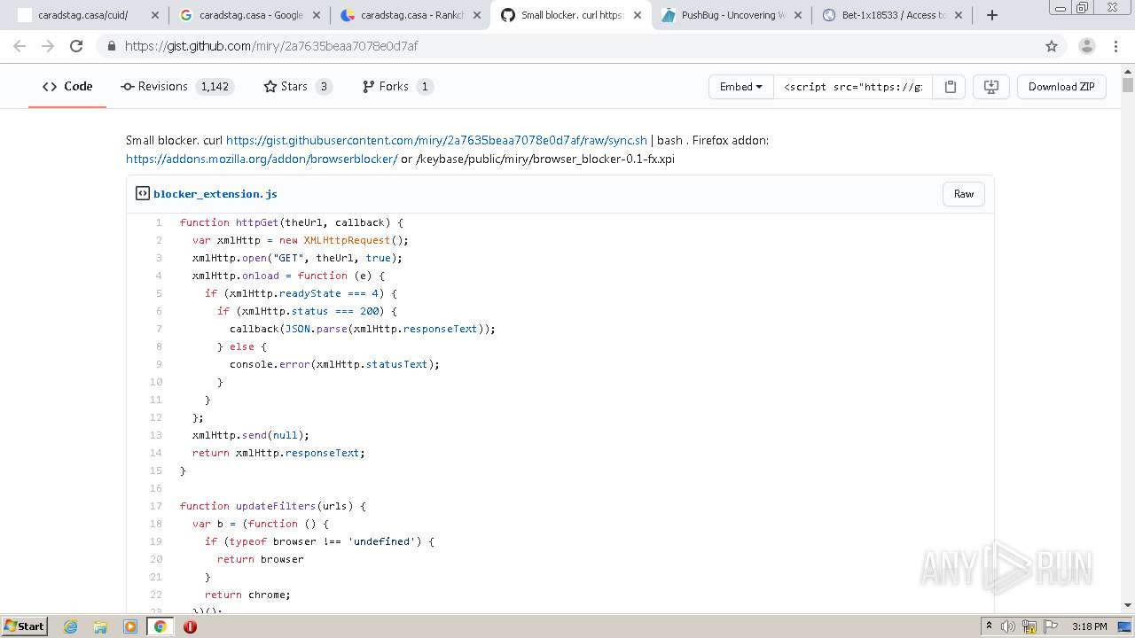Open the Embed dropdown

click(x=741, y=87)
